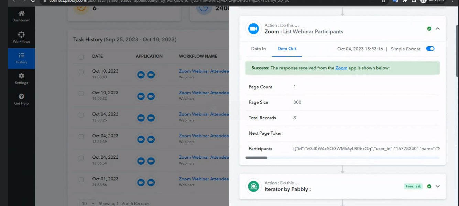Viewport: 459px width, 206px height.
Task: Click Total Records value 3
Action: click(295, 118)
